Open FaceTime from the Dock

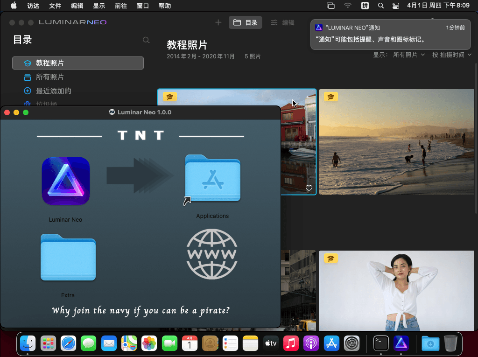pos(169,343)
